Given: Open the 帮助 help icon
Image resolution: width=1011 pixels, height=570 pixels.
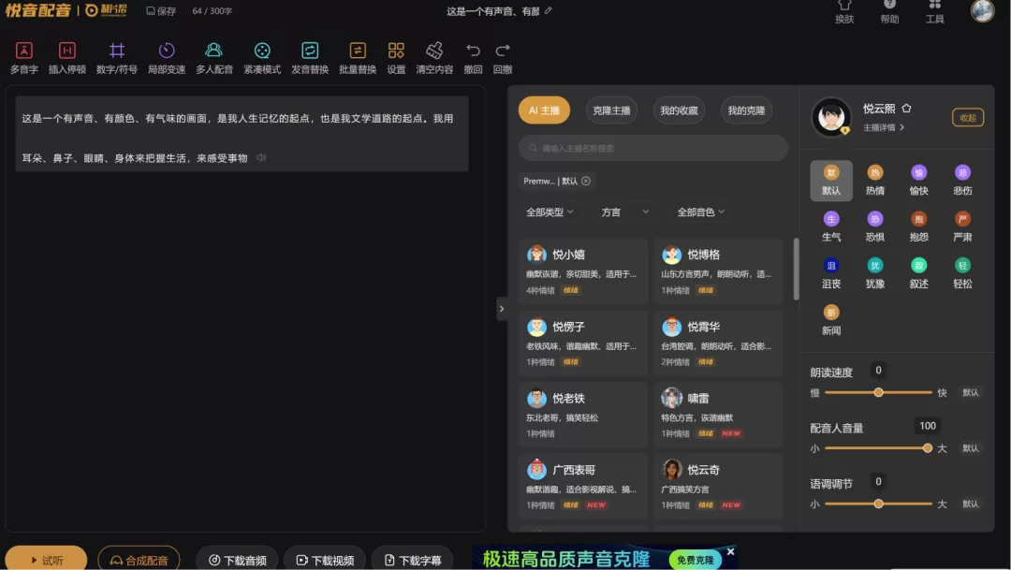Looking at the screenshot, I should click(889, 11).
